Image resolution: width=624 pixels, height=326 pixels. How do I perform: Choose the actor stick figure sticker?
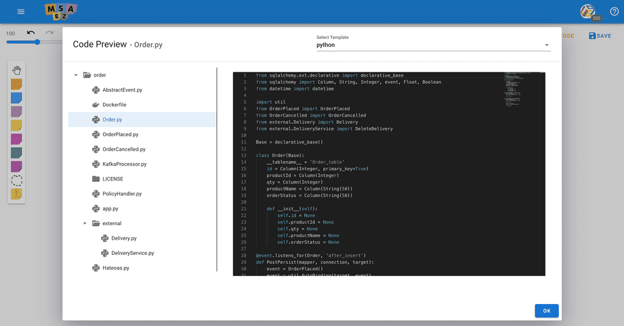(x=16, y=194)
